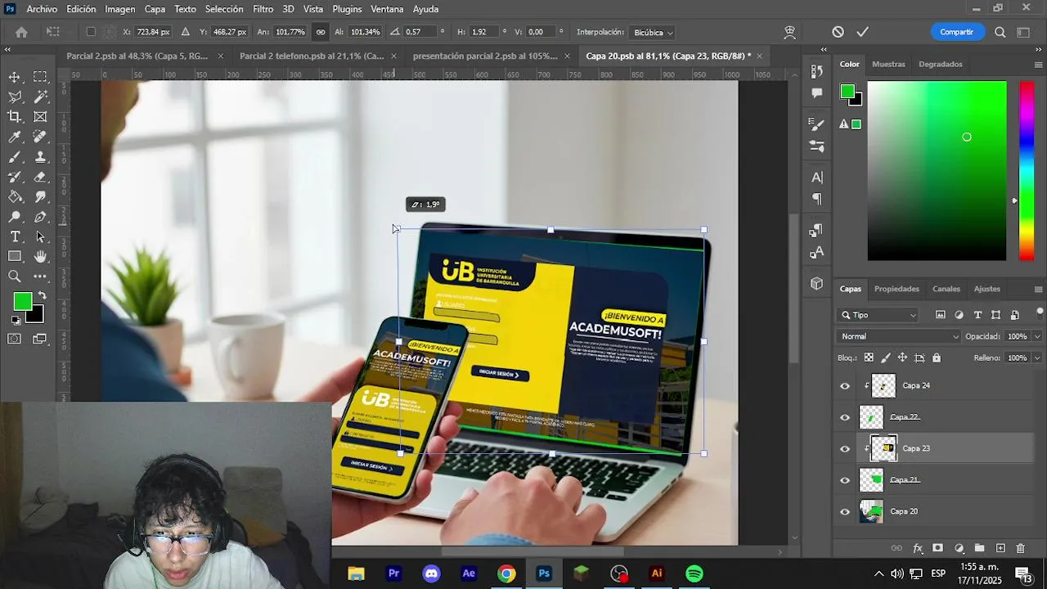Hide the Capa 21 layer
Image resolution: width=1047 pixels, height=589 pixels.
tap(845, 480)
